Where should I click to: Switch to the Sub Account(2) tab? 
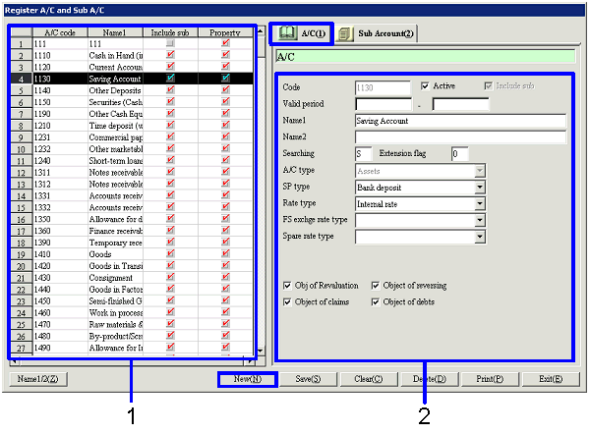[377, 34]
